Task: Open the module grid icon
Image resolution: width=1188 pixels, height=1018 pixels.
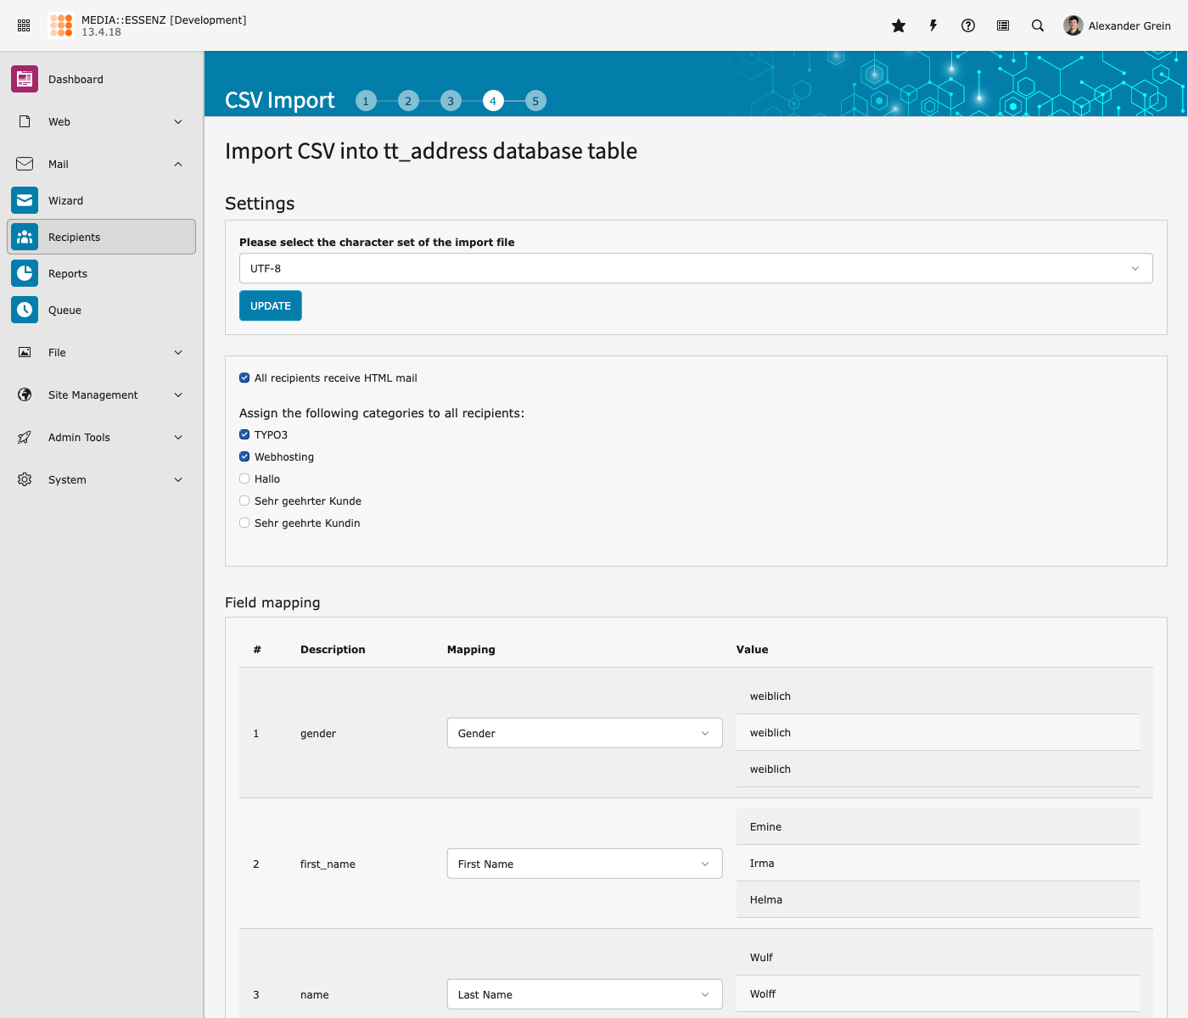Action: pyautogui.click(x=24, y=25)
